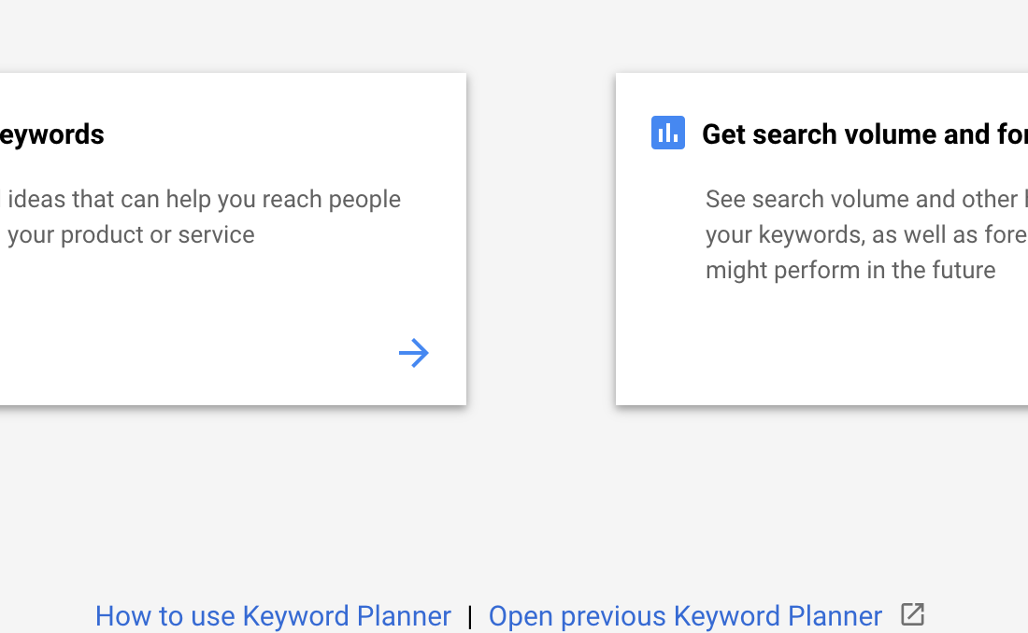The width and height of the screenshot is (1028, 633).
Task: Click text 'ideas that can help you reach people'
Action: point(204,199)
